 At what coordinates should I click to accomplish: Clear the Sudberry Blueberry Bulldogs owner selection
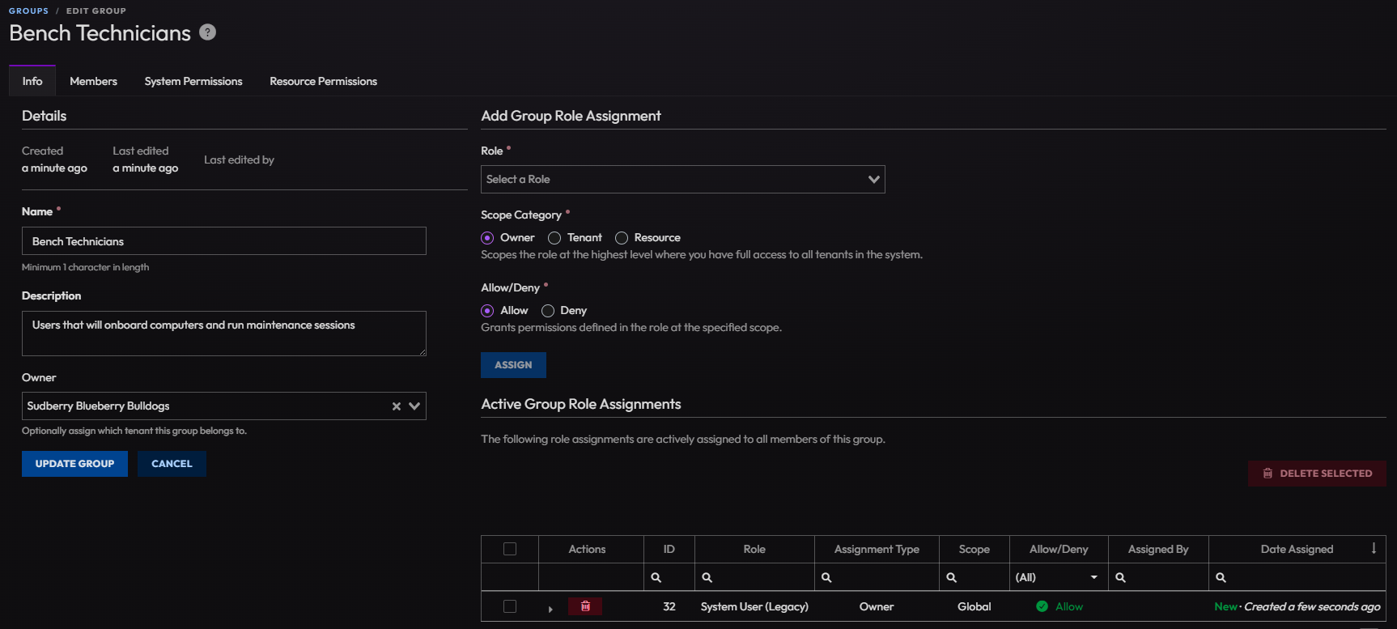[397, 406]
